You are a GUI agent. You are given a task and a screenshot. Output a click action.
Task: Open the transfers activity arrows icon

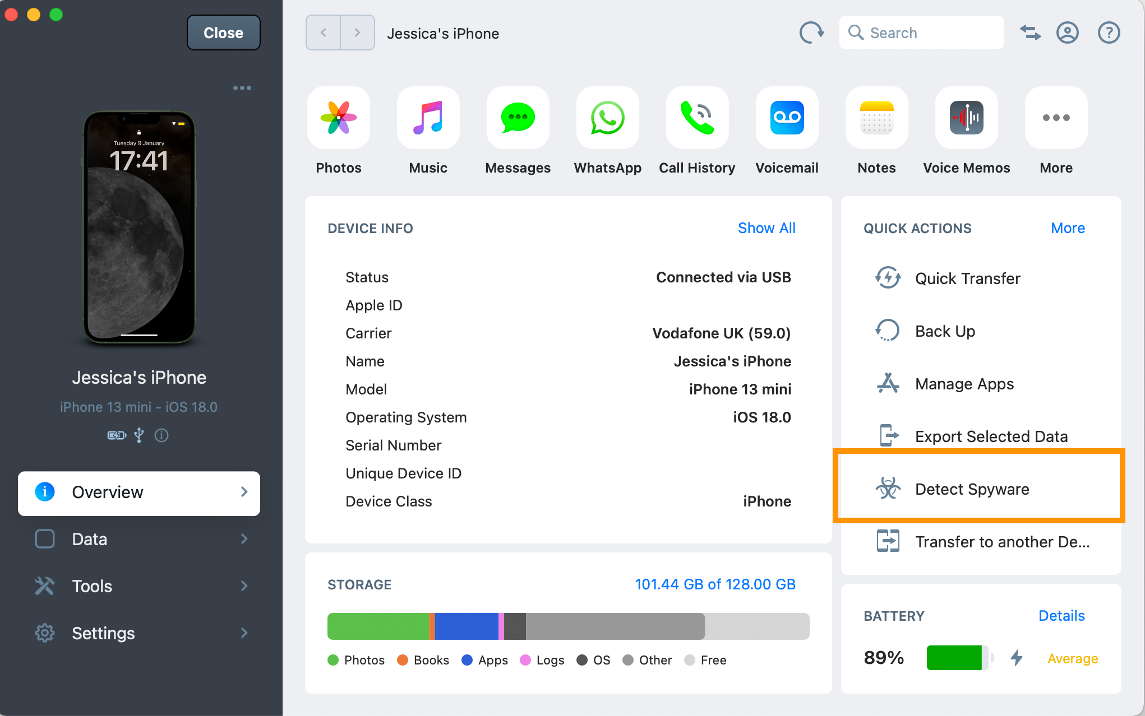tap(1030, 33)
